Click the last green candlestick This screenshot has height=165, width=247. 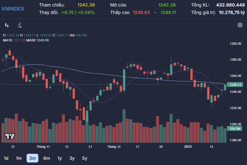point(225,87)
